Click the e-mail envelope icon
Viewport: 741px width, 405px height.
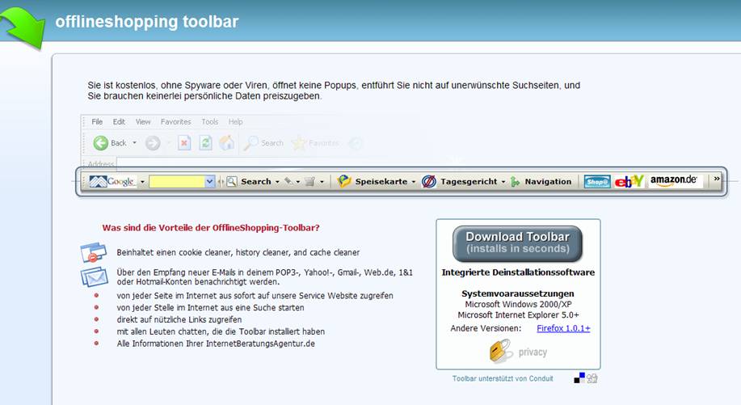point(94,277)
